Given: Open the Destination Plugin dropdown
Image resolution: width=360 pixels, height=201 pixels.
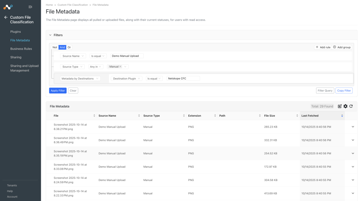Looking at the screenshot, I should (127, 78).
